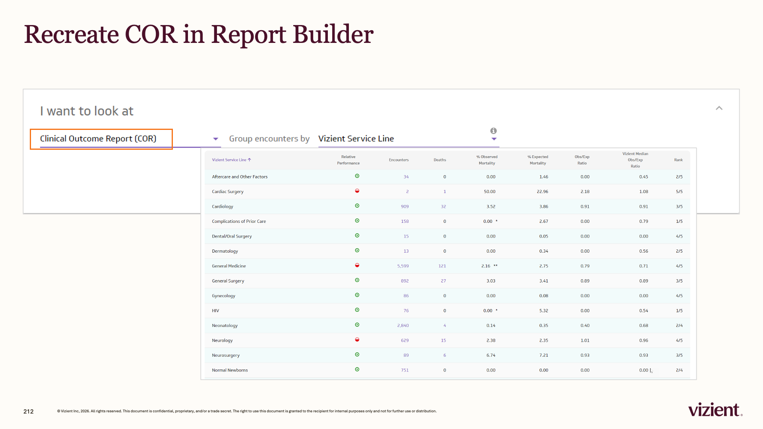Viewport: 763px width, 429px height.
Task: Open deaths count 32 for Cardiology
Action: [x=443, y=207]
